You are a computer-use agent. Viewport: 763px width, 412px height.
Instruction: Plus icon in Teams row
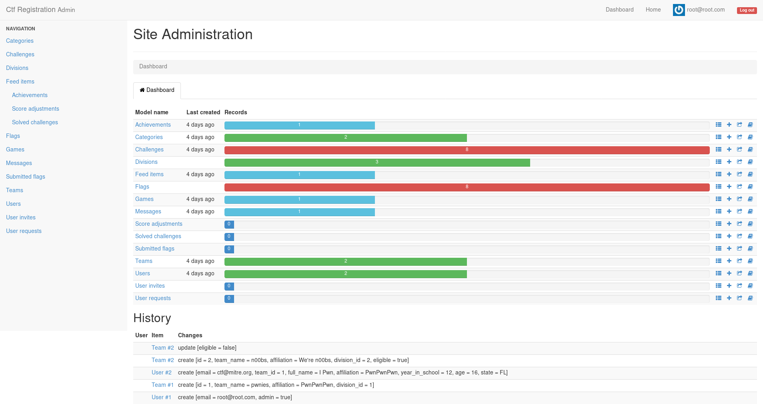[729, 261]
